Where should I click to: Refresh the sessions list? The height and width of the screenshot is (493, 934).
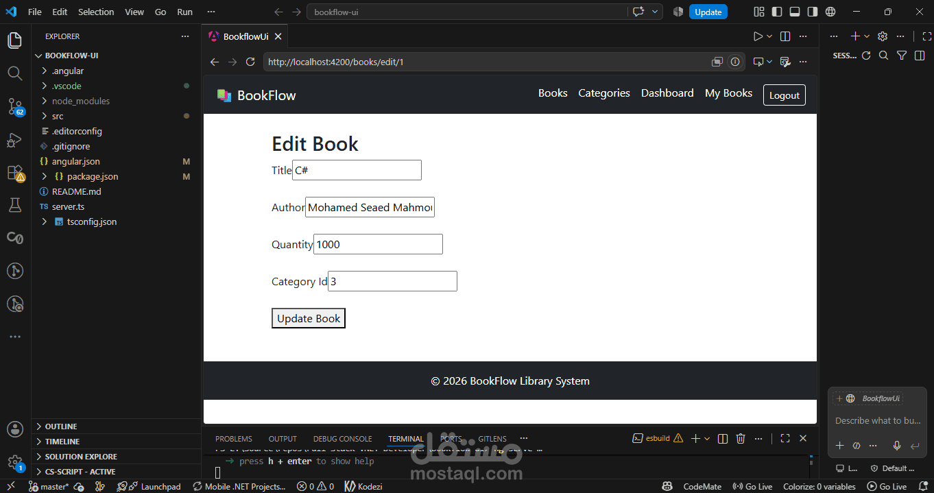pyautogui.click(x=866, y=56)
